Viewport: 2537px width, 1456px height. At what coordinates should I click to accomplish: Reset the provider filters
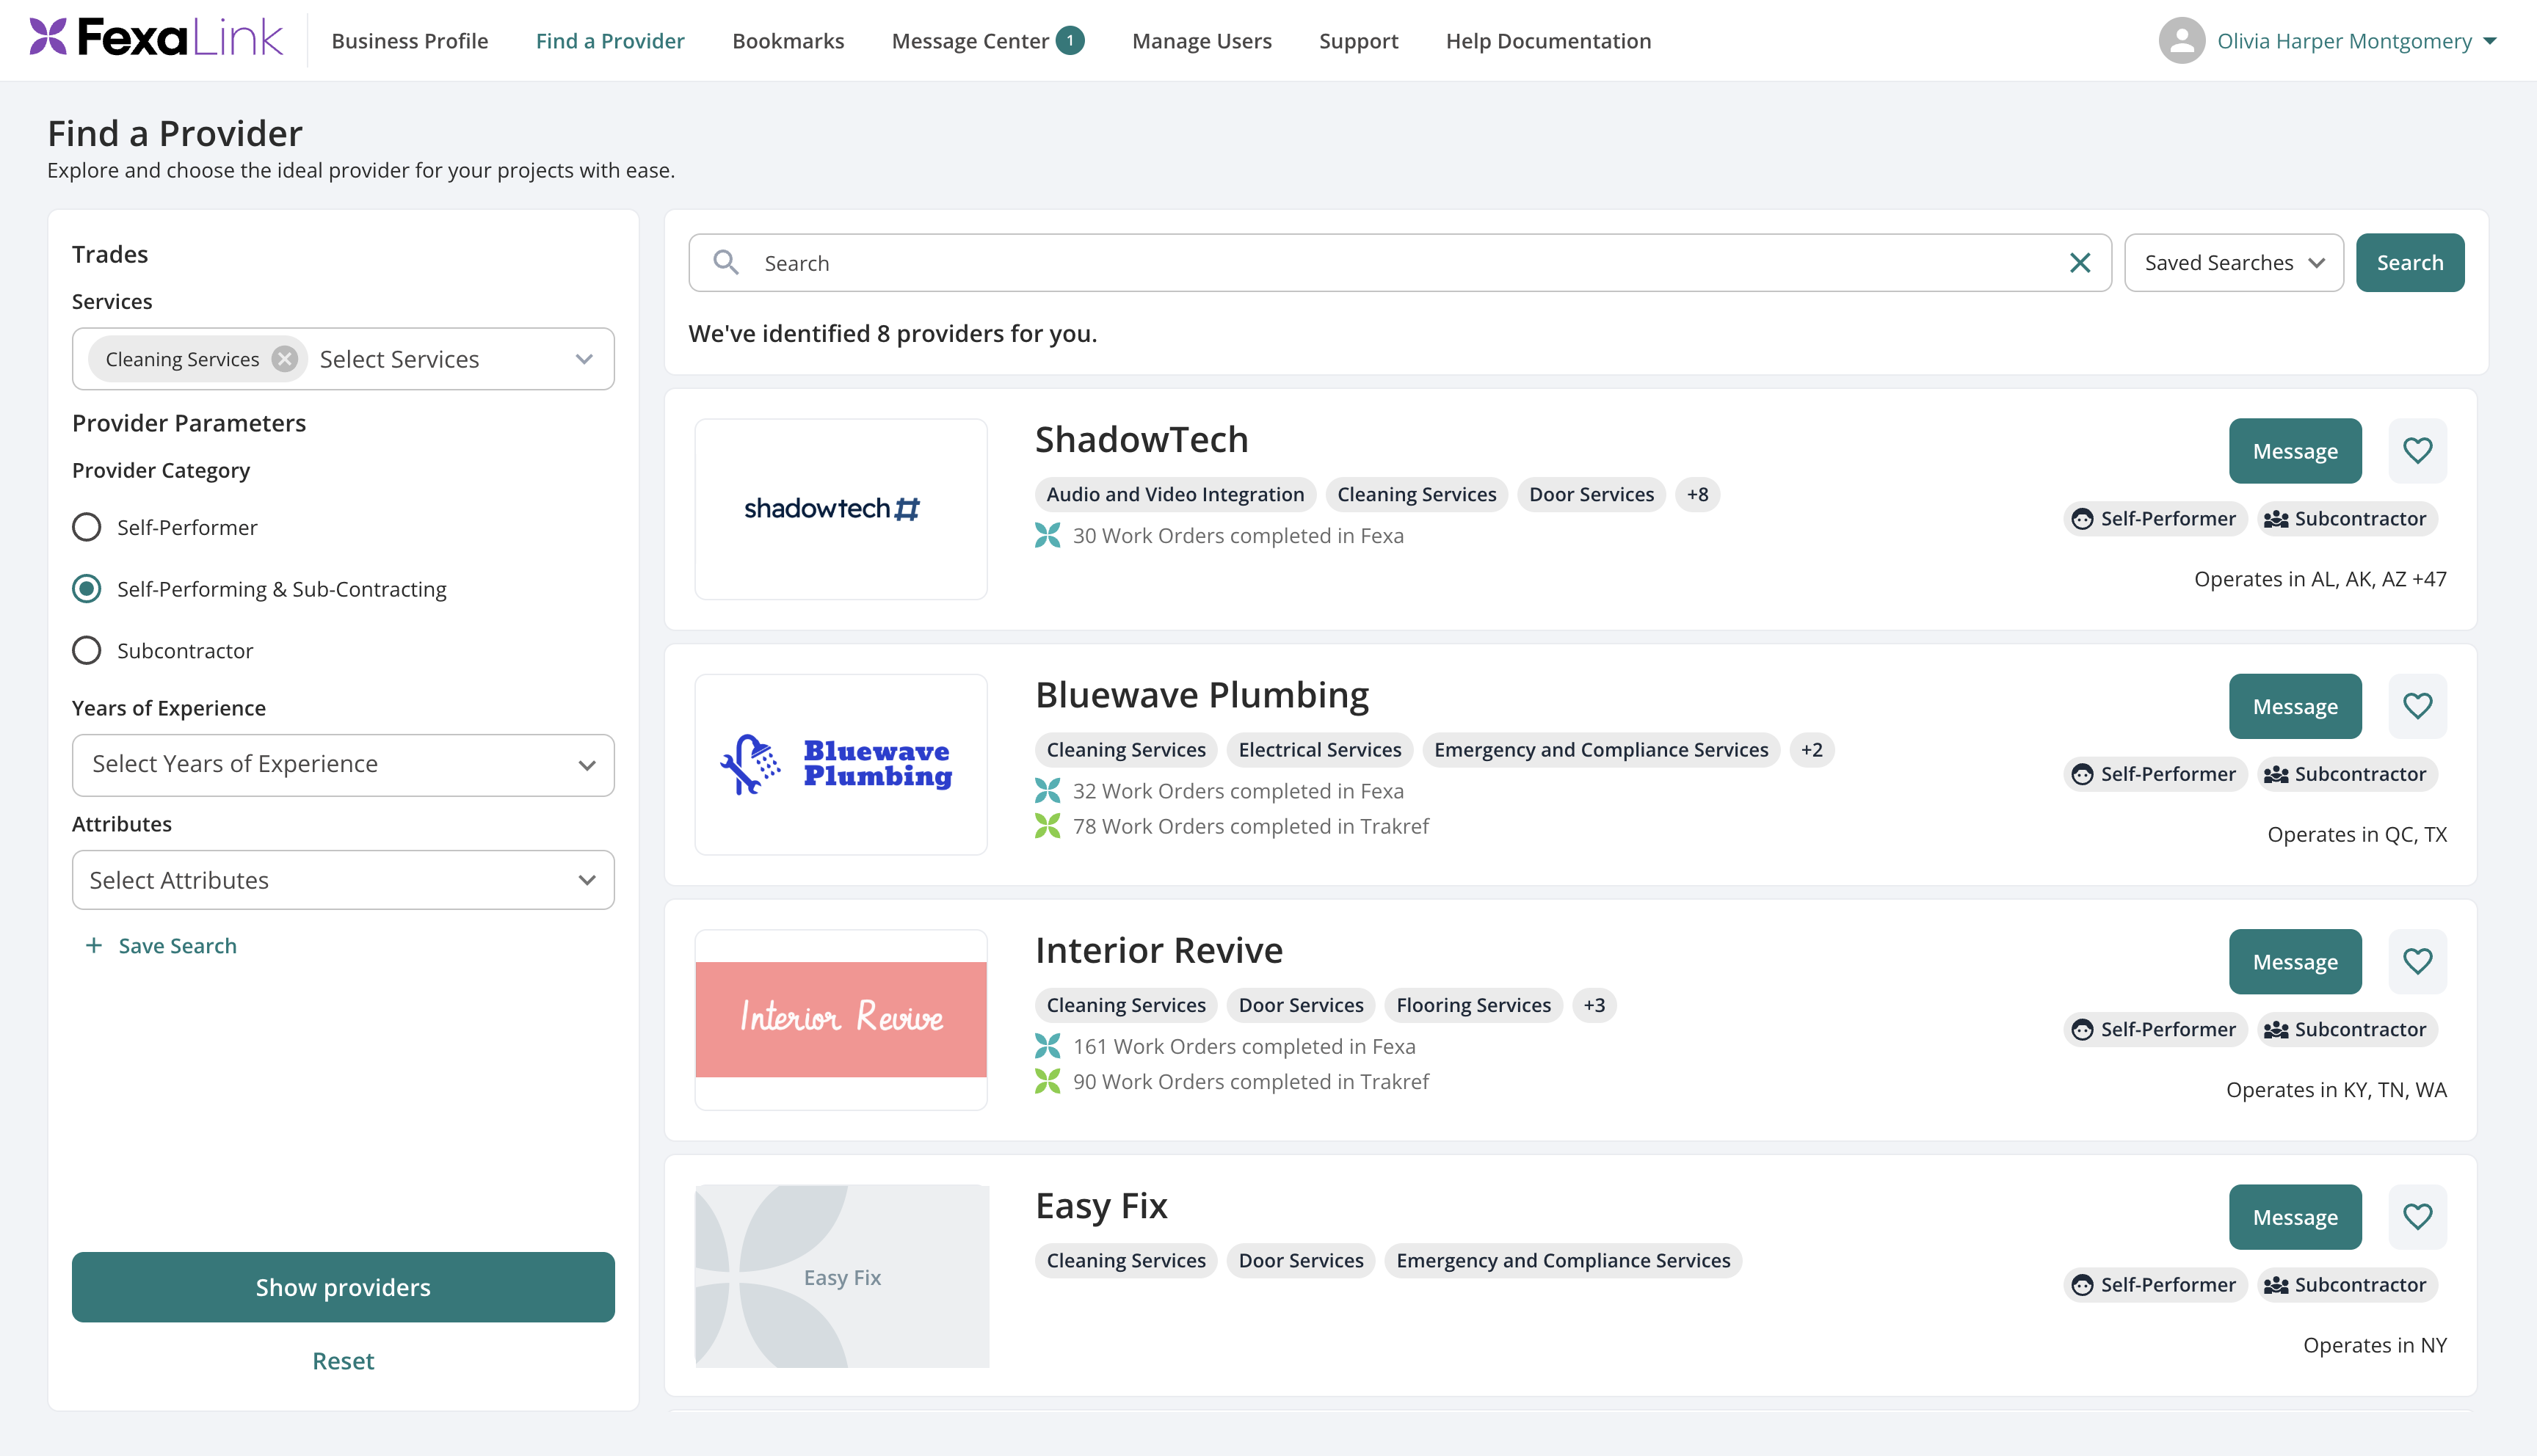click(343, 1360)
